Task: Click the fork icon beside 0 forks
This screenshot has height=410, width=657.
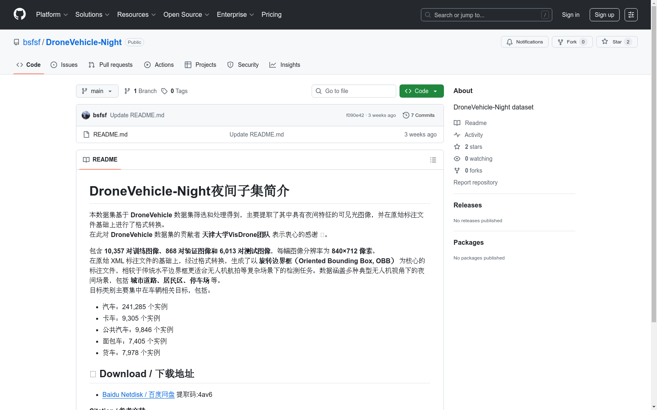Action: [457, 171]
